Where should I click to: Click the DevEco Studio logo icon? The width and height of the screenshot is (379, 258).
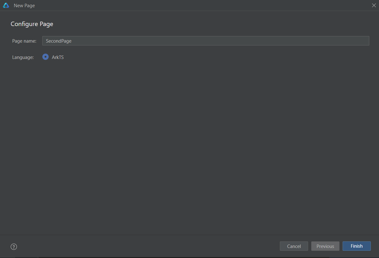tap(6, 5)
